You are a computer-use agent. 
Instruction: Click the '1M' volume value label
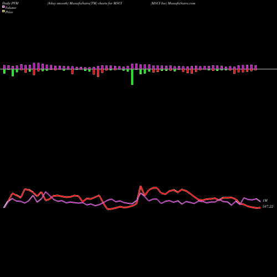coord(265,201)
